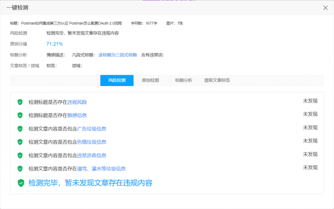Open the 标题分析 tab

coord(183,80)
